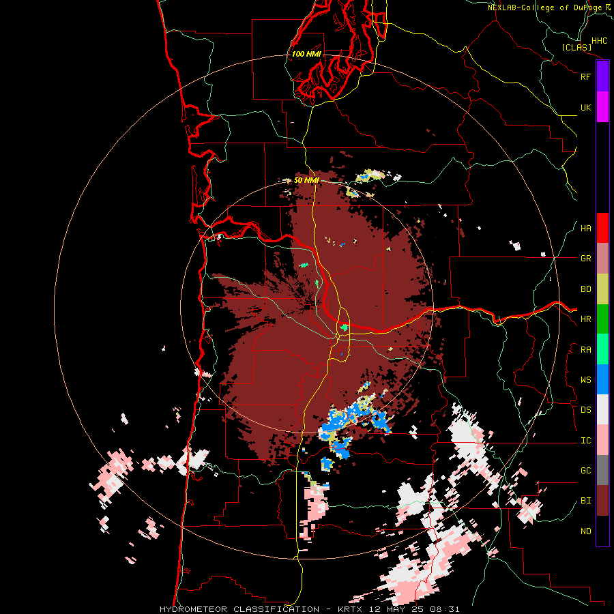Click the BI dark-red legend swatch
Image resolution: width=614 pixels, height=614 pixels.
pyautogui.click(x=602, y=501)
